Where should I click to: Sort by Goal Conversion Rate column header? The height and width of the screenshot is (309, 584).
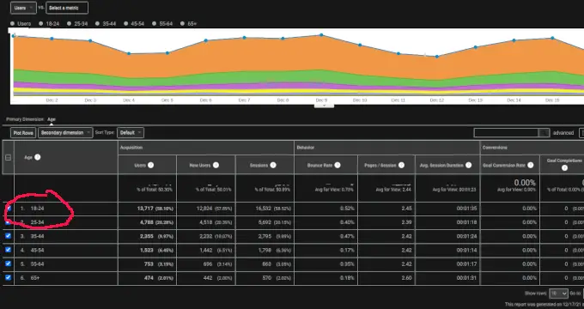click(x=504, y=166)
